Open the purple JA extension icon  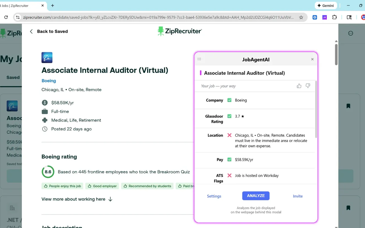(325, 17)
